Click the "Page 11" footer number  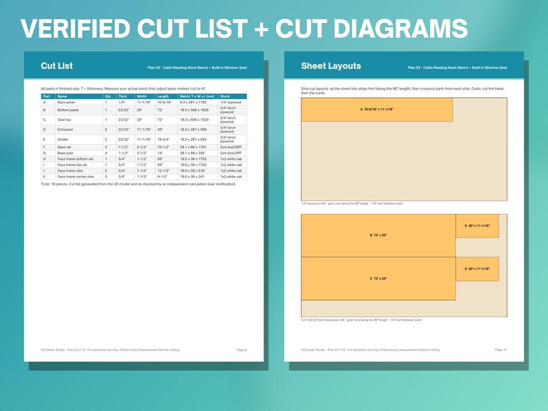501,350
